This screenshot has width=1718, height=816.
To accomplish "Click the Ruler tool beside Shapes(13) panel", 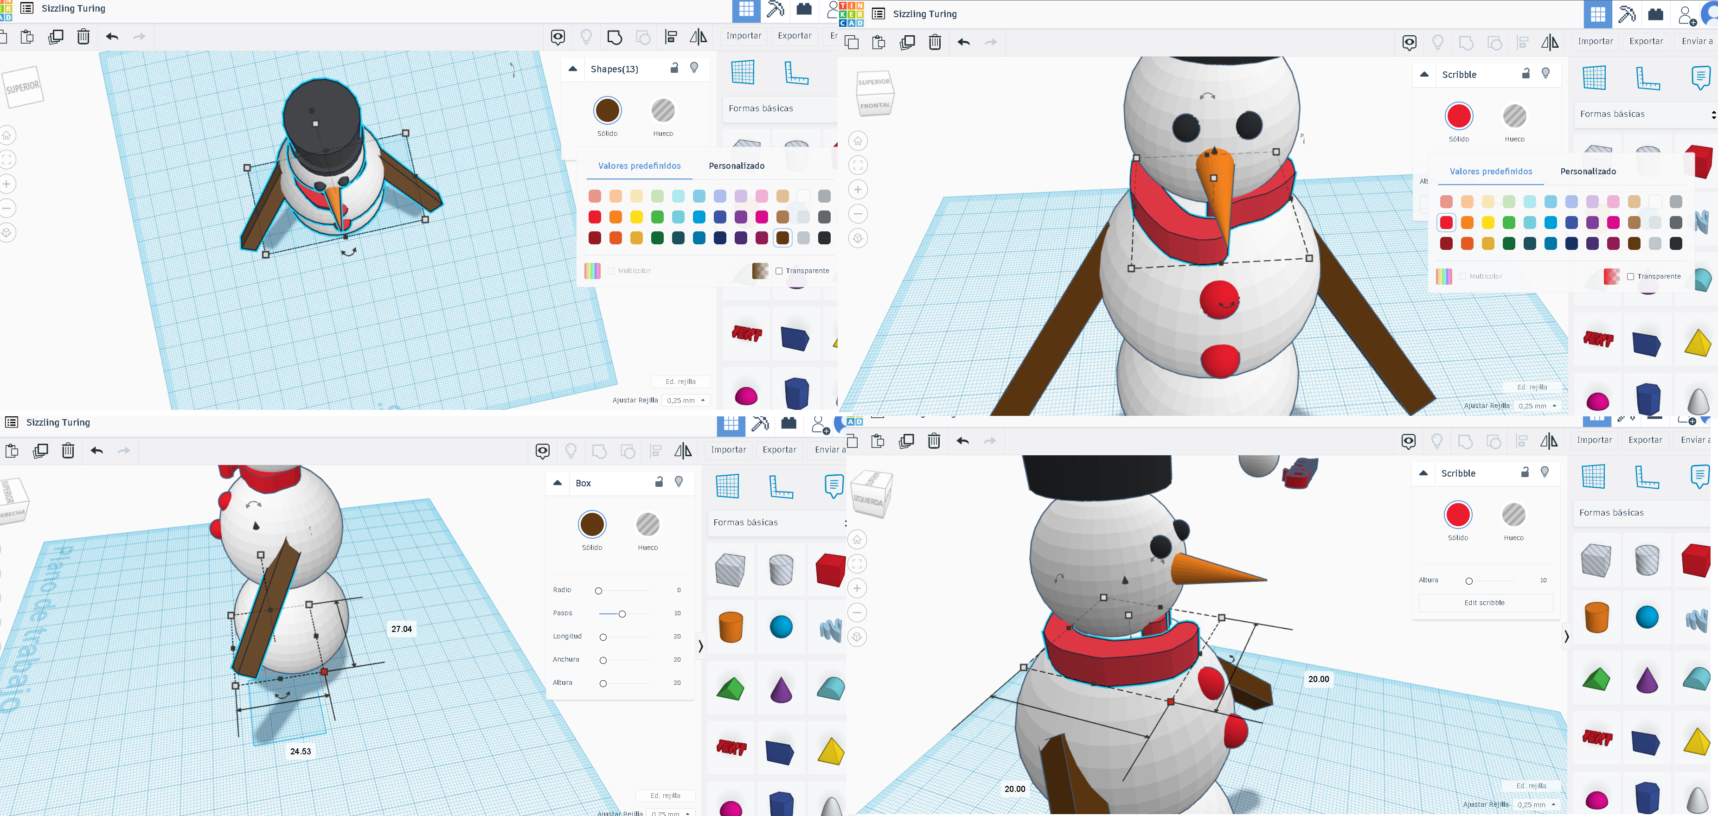I will [795, 73].
